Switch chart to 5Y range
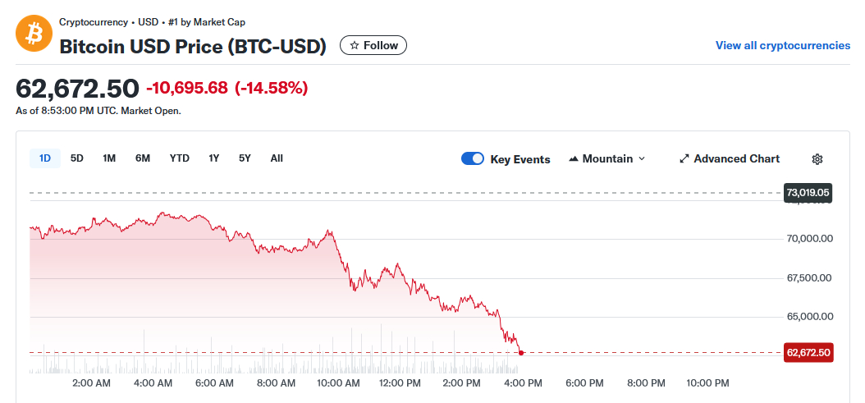The width and height of the screenshot is (865, 403). [245, 158]
